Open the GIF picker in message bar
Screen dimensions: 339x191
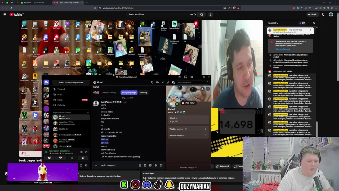(x=145, y=166)
